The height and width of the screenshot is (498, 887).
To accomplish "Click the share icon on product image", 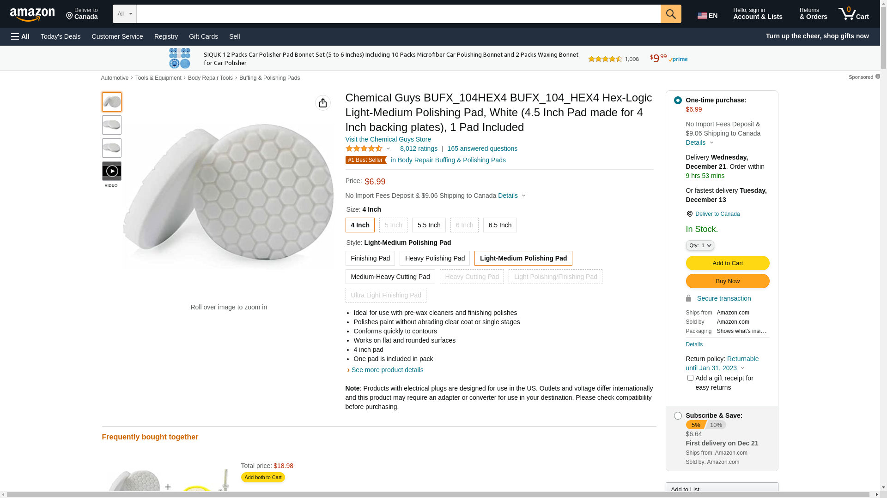I will (x=322, y=103).
